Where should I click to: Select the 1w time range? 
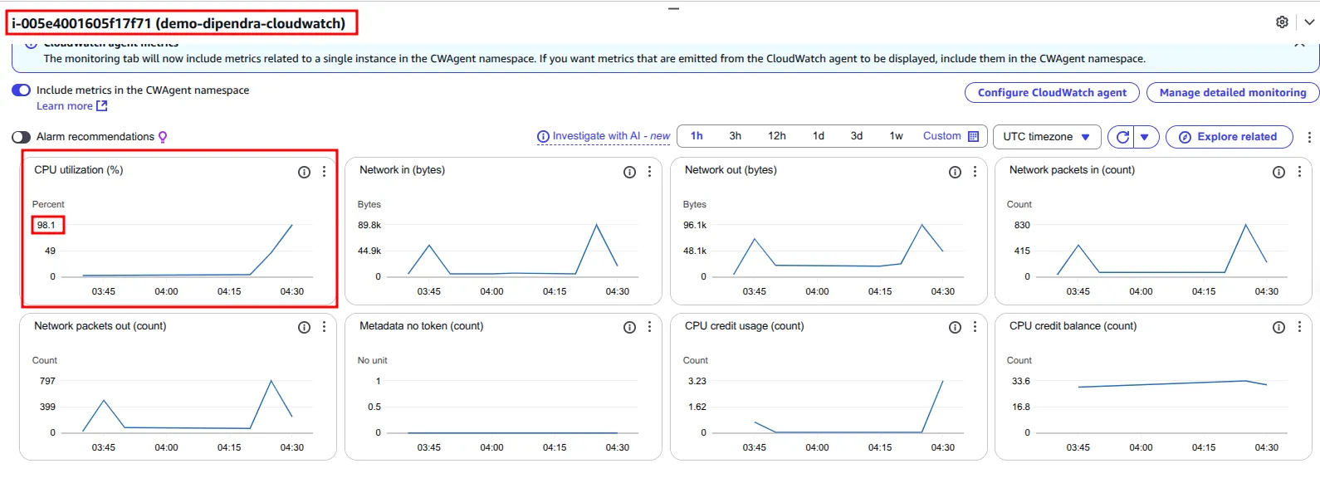[896, 136]
